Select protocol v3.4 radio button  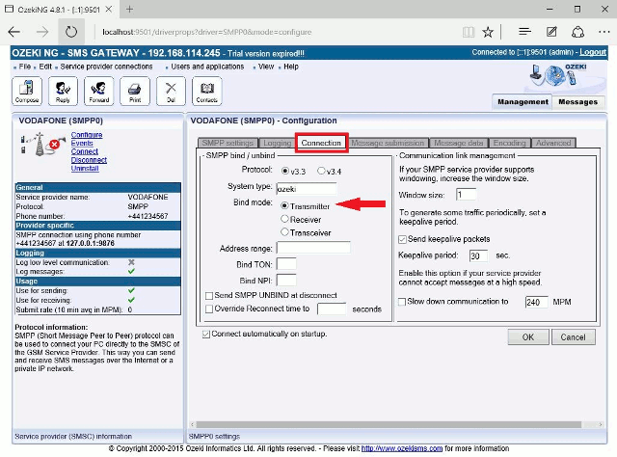[x=321, y=171]
